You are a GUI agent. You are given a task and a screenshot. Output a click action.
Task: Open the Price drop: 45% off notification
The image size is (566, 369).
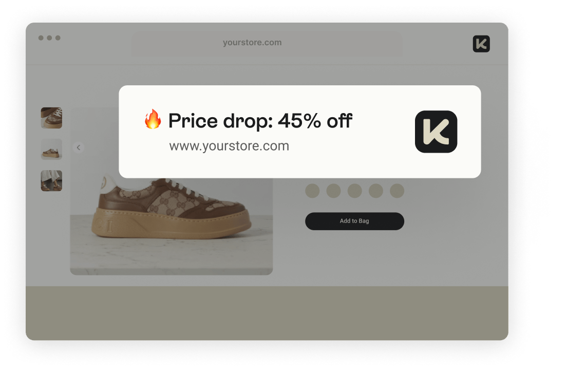pos(299,132)
